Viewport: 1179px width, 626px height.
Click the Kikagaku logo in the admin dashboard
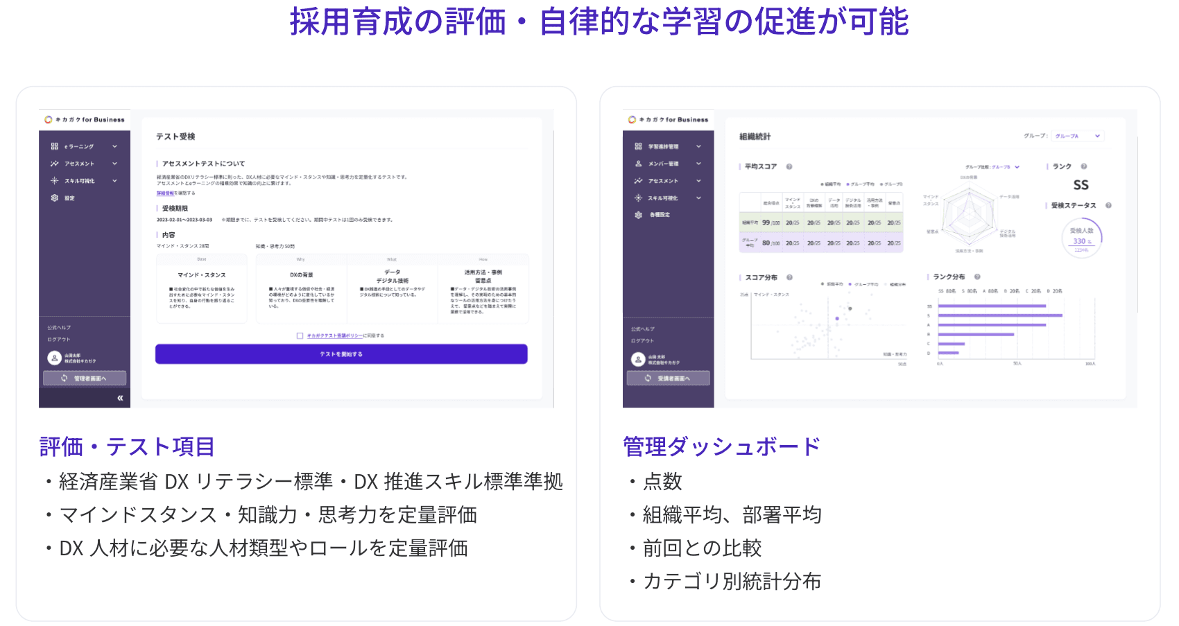[669, 120]
